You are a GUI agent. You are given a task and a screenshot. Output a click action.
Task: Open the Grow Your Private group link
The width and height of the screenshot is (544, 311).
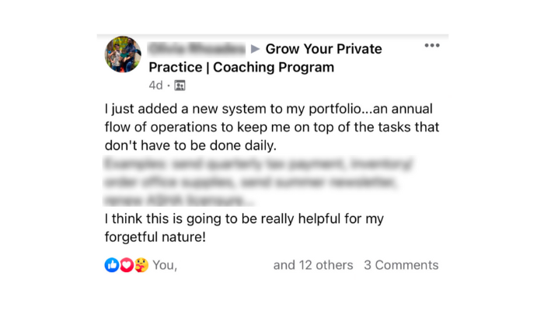click(x=324, y=49)
